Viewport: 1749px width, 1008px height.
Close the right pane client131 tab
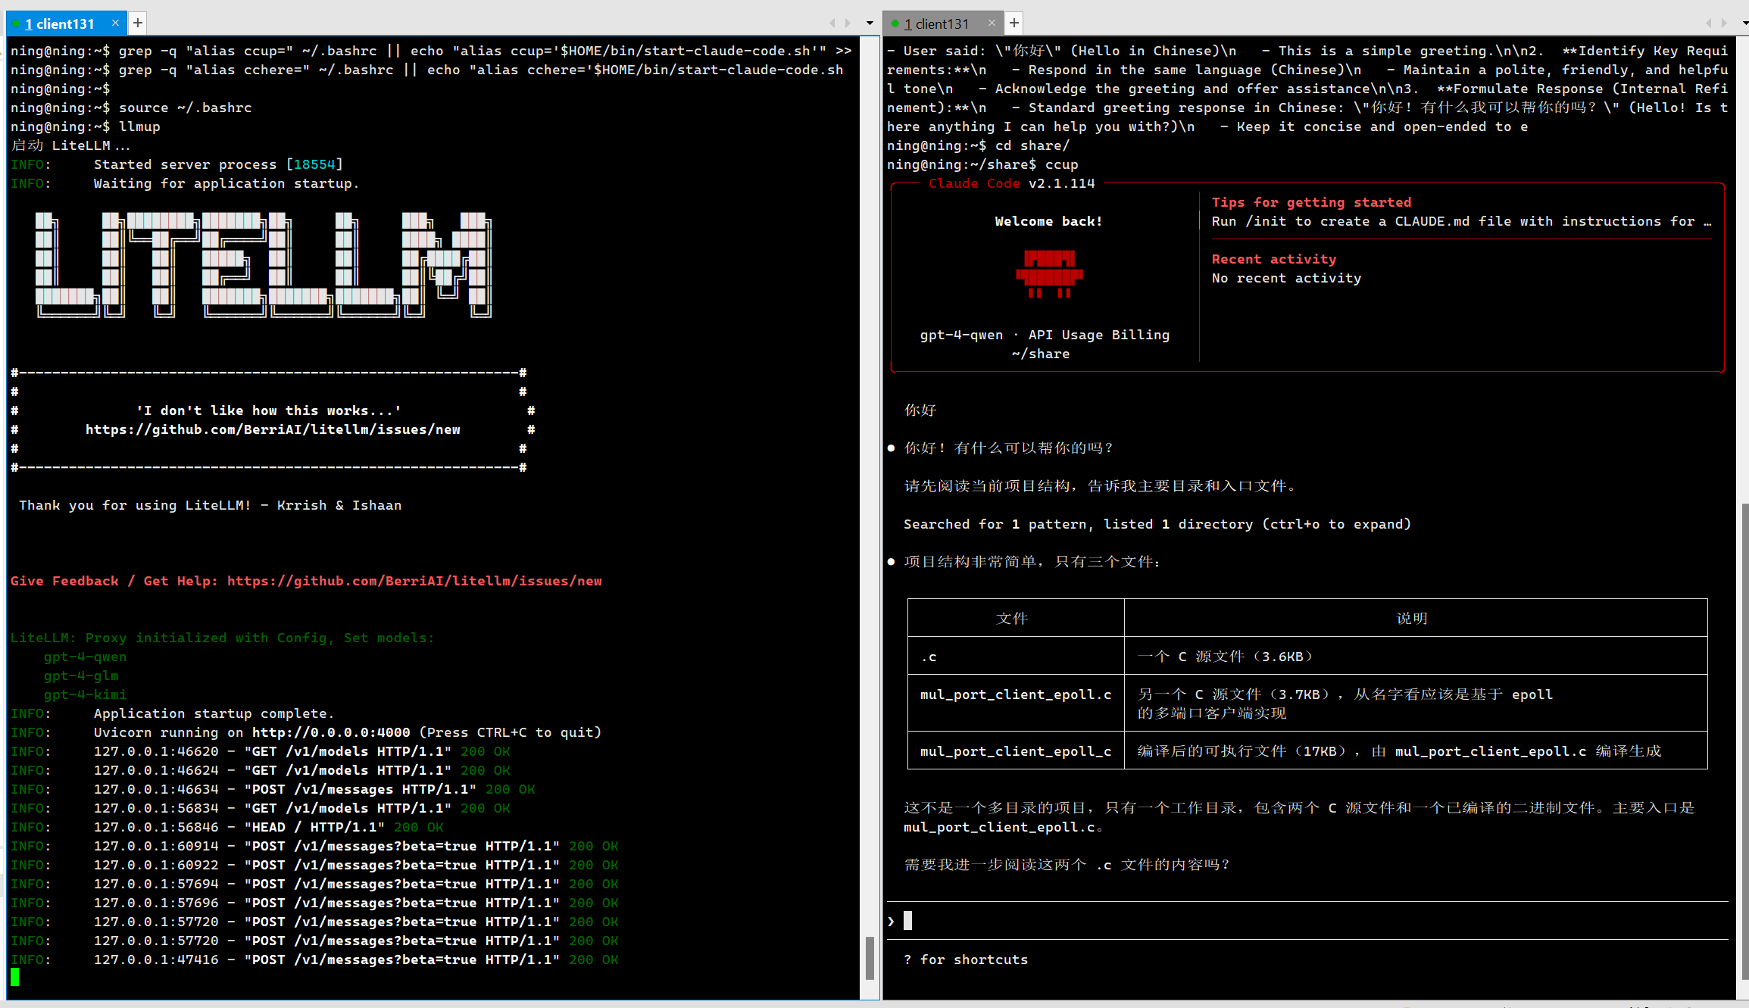pyautogui.click(x=992, y=23)
